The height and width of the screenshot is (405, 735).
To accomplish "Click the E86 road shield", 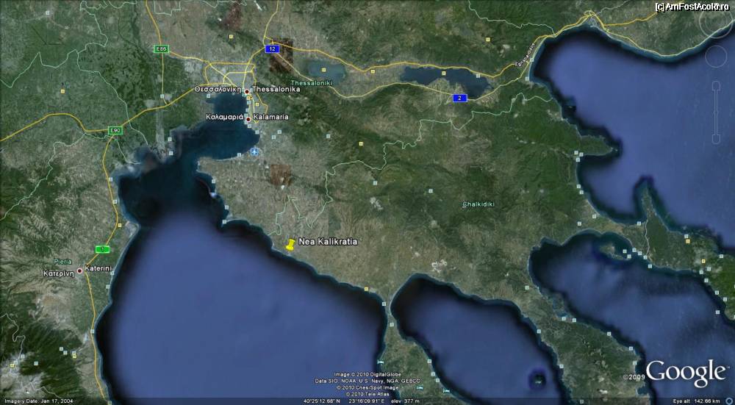I will [161, 49].
